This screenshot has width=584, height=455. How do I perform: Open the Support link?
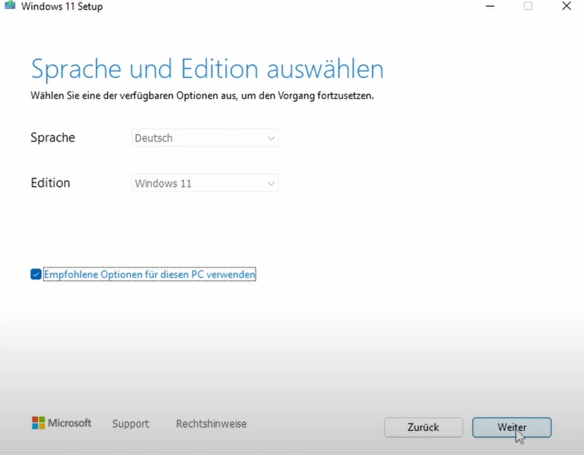(x=130, y=424)
